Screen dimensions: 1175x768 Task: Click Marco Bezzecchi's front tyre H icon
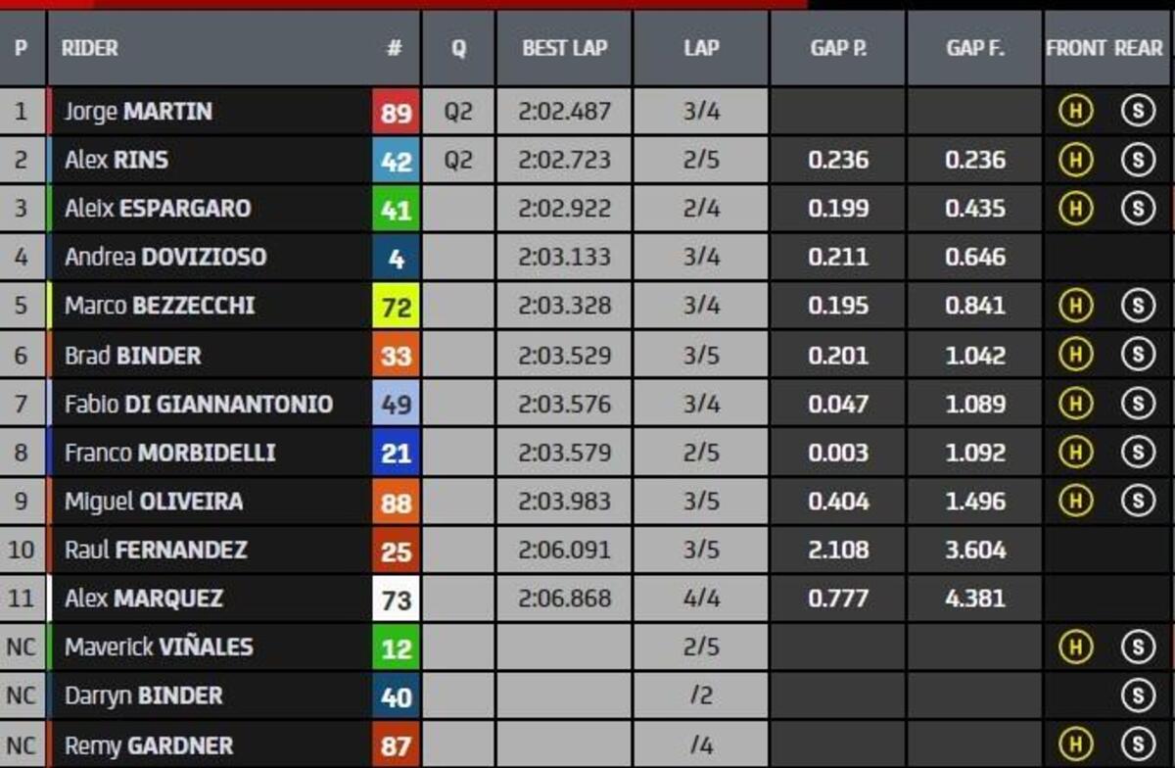[1075, 306]
